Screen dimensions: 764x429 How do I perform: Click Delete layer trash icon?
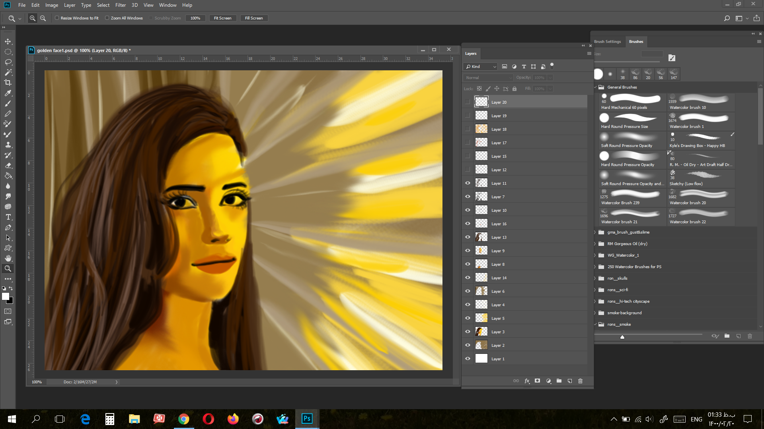coord(581,381)
